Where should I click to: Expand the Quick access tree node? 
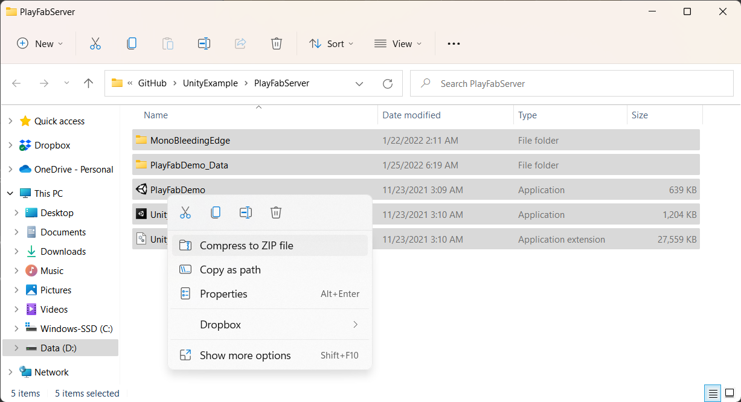point(10,121)
